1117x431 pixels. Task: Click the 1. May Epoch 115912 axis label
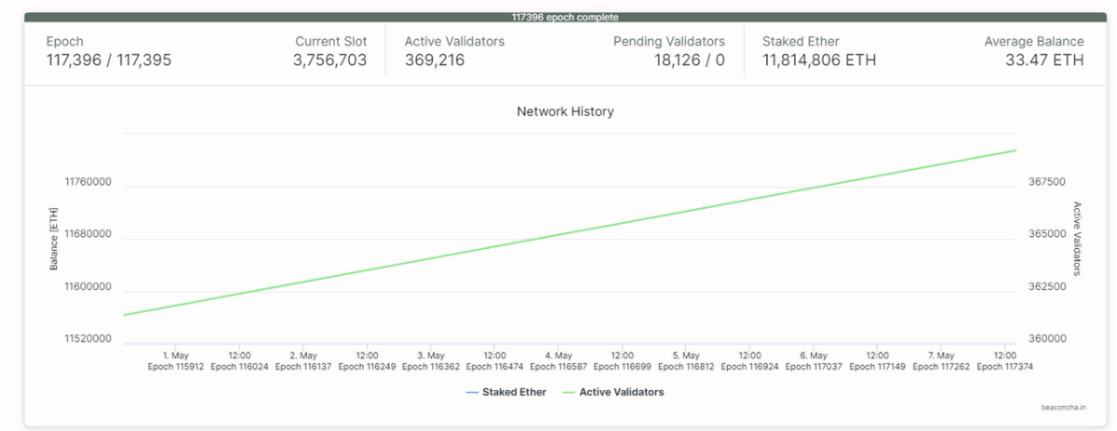pyautogui.click(x=176, y=360)
